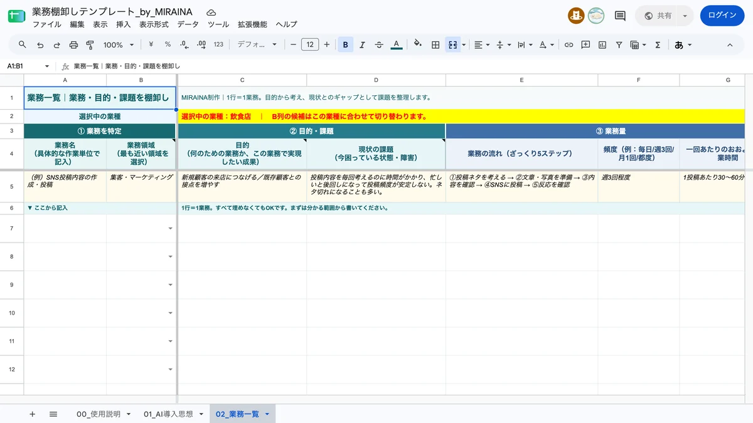
Task: Open 02_業務一覧 tab options arrow
Action: pyautogui.click(x=267, y=414)
